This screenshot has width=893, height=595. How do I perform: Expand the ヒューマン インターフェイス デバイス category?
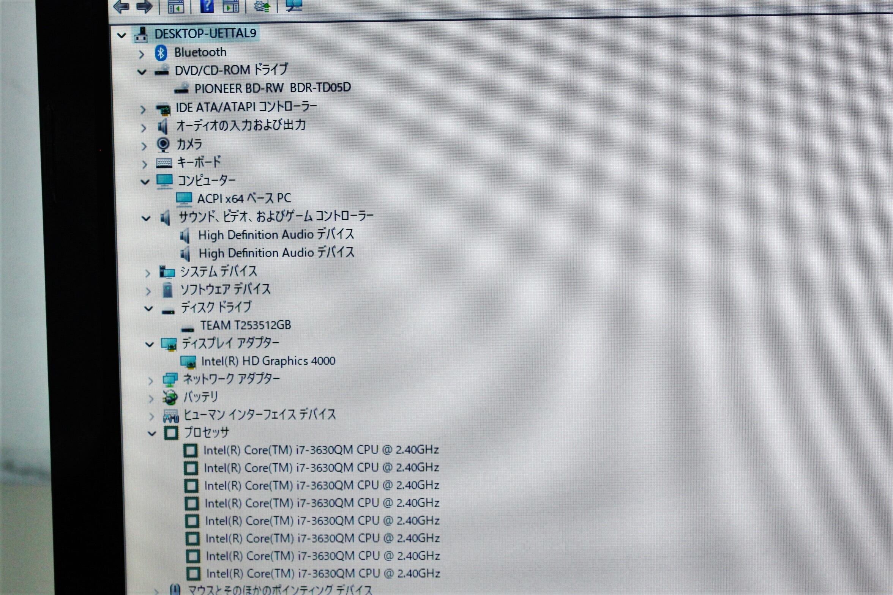151,417
